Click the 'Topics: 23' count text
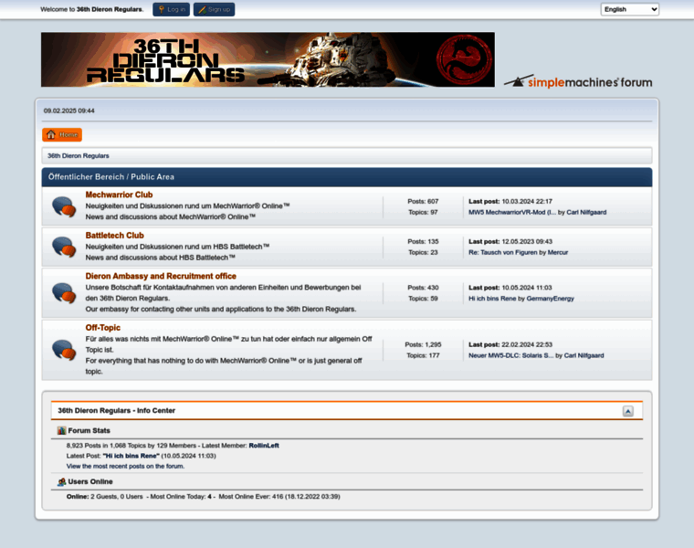The image size is (694, 548). (x=423, y=252)
